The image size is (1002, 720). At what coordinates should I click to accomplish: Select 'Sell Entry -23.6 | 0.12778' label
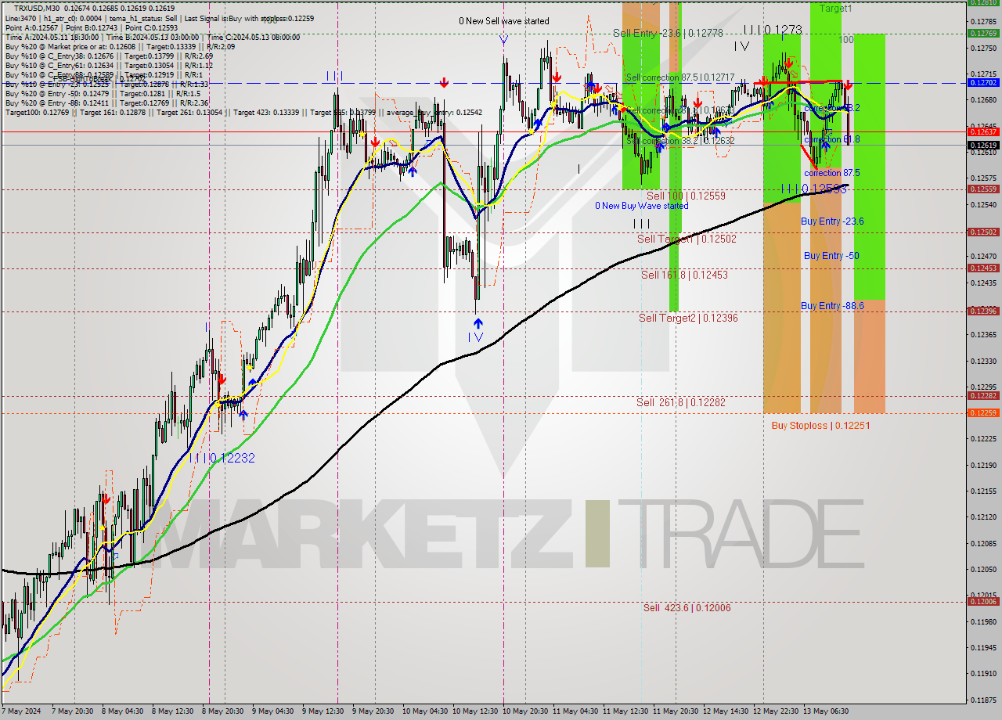coord(668,33)
